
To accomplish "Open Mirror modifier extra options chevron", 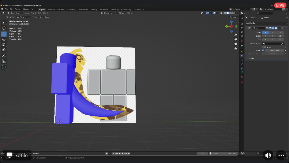I will [279, 28].
